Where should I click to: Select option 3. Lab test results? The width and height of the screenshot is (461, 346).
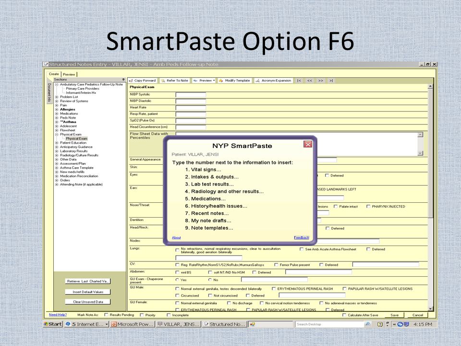click(209, 184)
